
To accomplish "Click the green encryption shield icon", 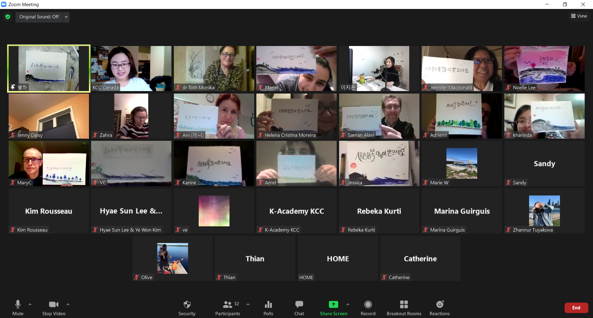I will tap(8, 17).
